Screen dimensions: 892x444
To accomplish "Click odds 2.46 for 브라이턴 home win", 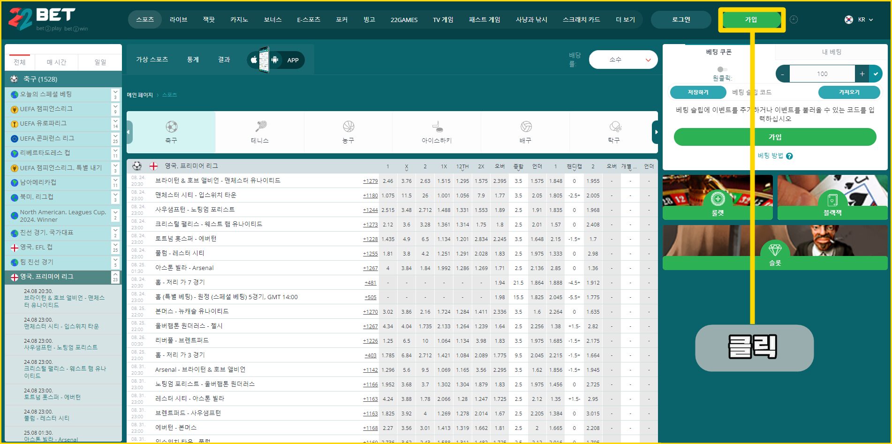I will pyautogui.click(x=388, y=181).
